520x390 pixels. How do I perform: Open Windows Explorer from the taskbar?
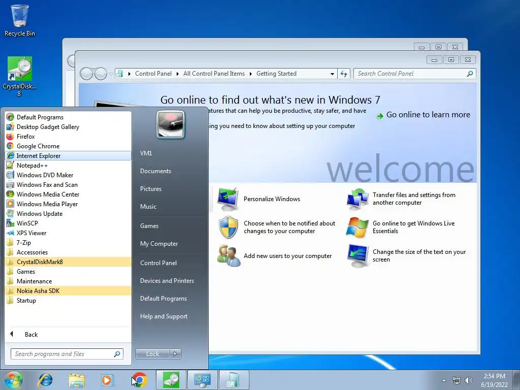click(77, 380)
